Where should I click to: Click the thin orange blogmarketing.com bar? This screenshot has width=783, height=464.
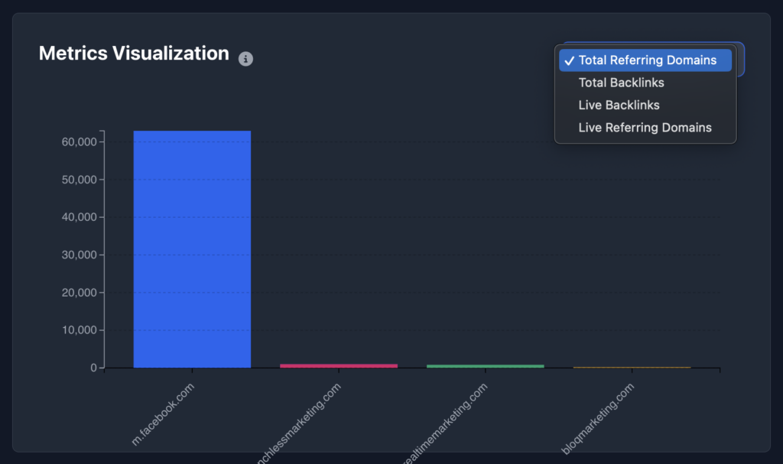[632, 367]
